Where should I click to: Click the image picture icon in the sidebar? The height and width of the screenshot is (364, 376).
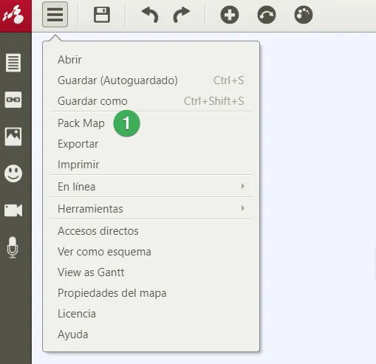pos(13,137)
